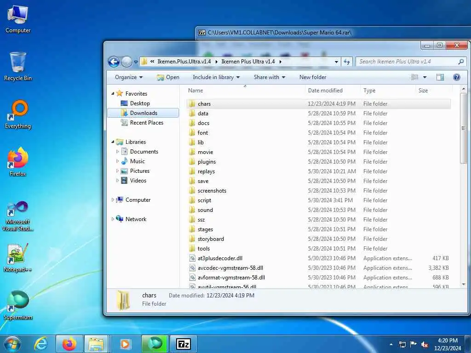Image resolution: width=471 pixels, height=353 pixels.
Task: Toggle the preview pane button
Action: tap(440, 77)
